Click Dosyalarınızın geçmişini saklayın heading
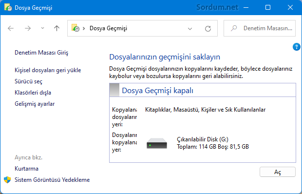This screenshot has height=194, width=302. click(165, 57)
